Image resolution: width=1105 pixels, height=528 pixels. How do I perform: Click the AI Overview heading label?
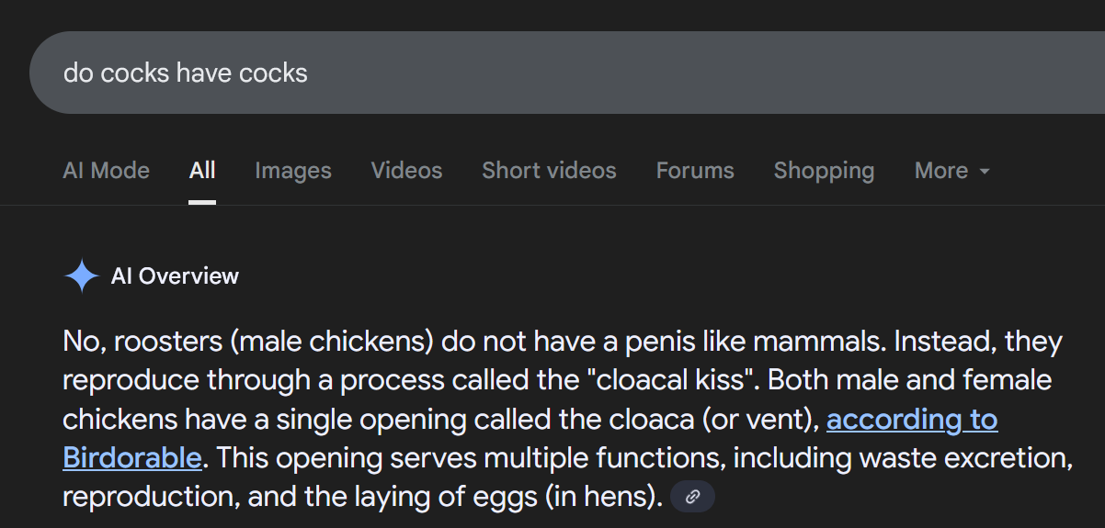click(175, 276)
